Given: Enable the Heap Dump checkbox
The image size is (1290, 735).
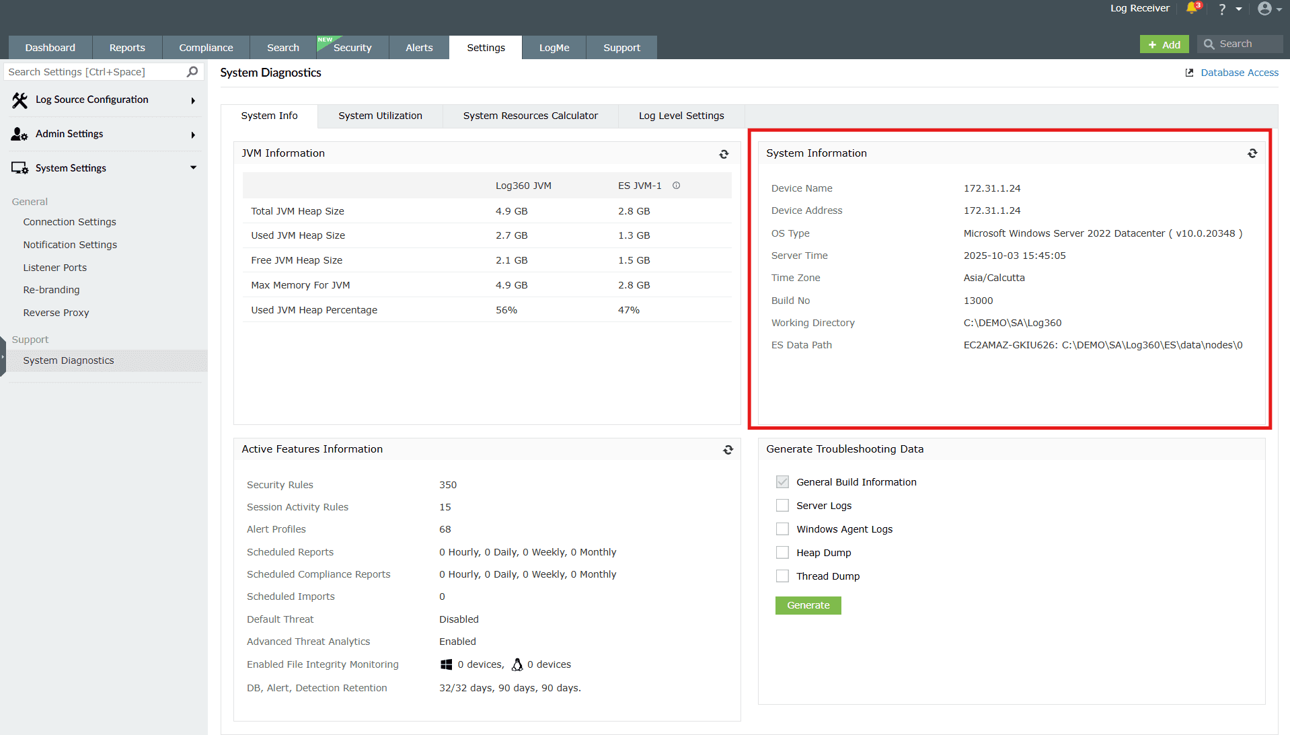Looking at the screenshot, I should [782, 552].
